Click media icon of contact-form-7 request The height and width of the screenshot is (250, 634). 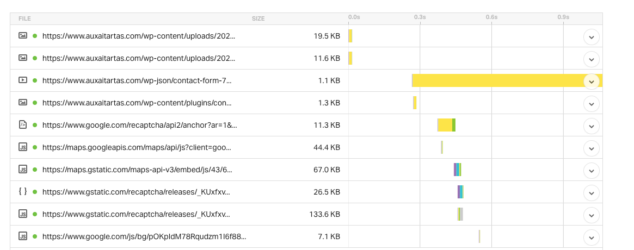click(23, 80)
